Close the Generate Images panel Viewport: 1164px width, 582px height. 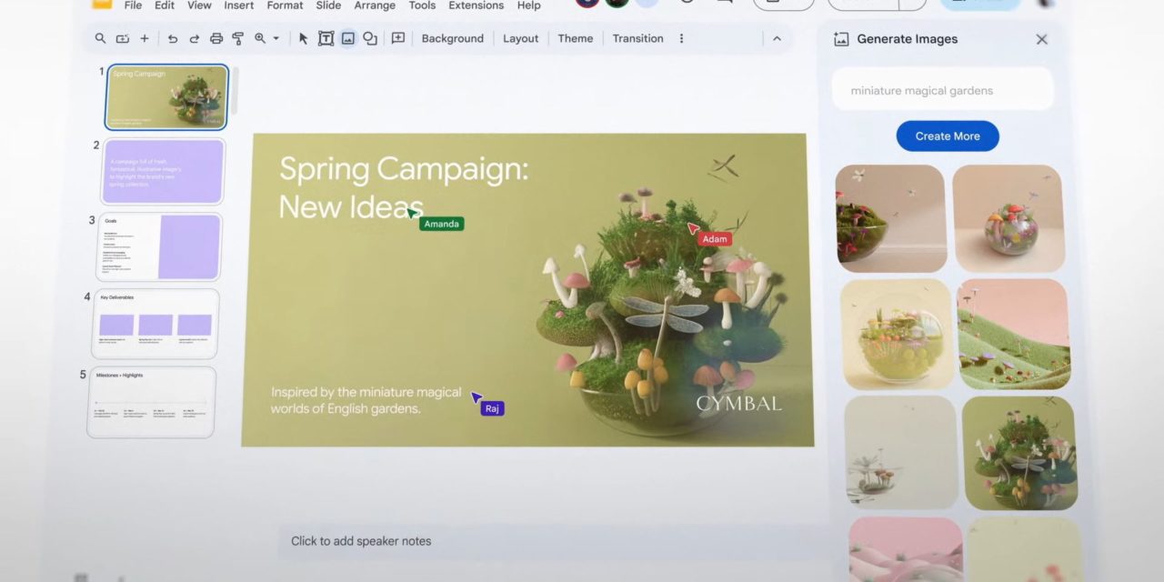(x=1041, y=39)
